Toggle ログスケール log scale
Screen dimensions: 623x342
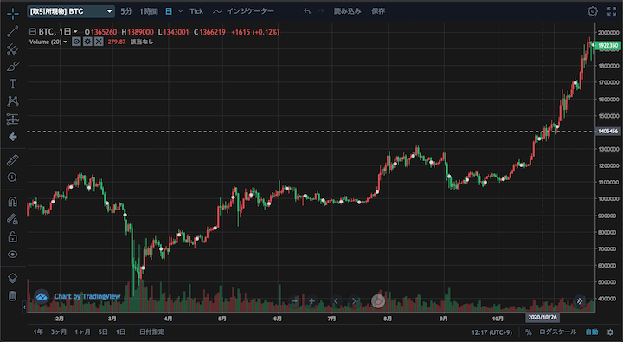558,332
